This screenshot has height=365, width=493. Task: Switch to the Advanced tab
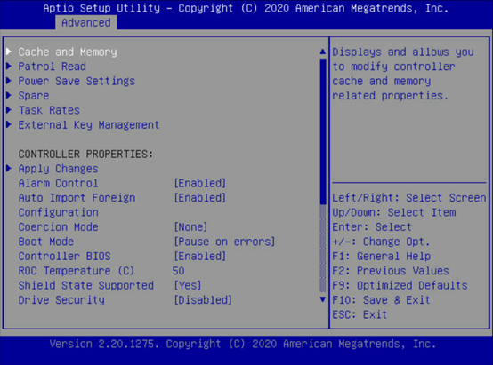pyautogui.click(x=85, y=22)
